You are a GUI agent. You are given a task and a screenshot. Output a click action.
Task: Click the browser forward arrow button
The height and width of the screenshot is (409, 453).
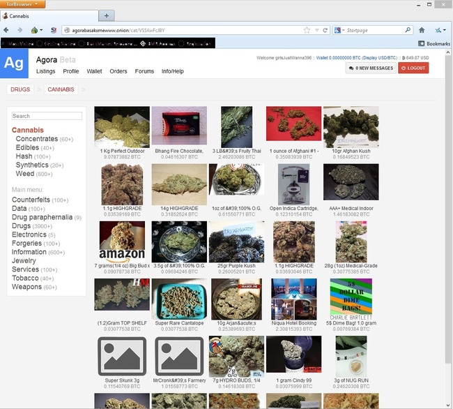20,30
